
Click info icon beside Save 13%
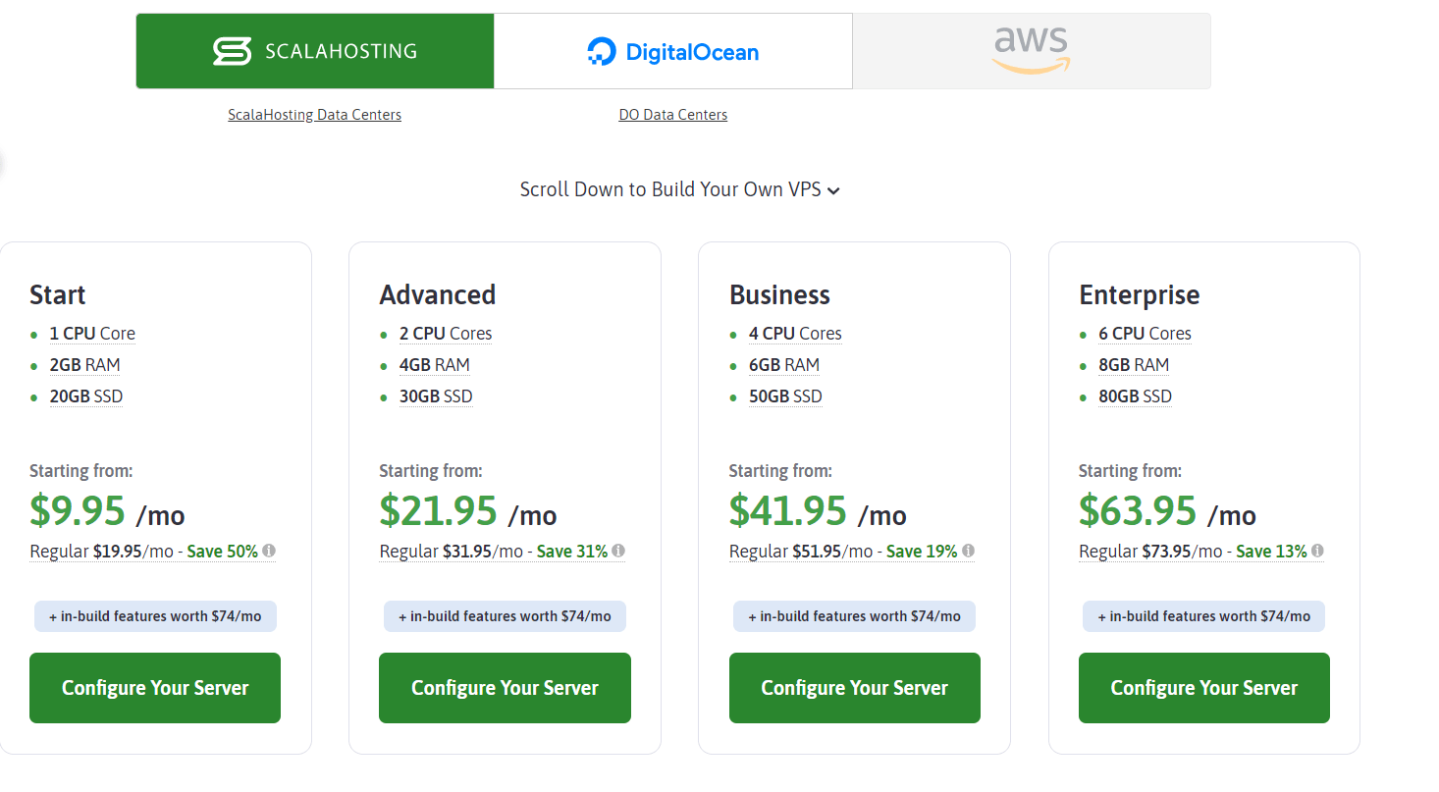click(1317, 551)
